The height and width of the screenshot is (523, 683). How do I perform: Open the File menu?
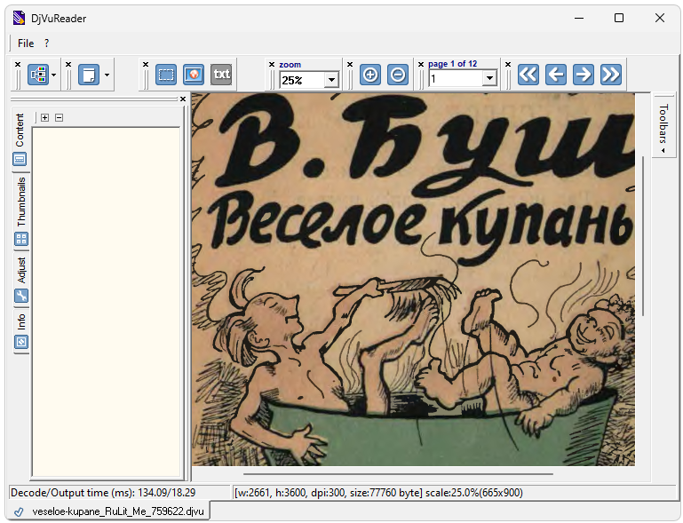pyautogui.click(x=26, y=43)
